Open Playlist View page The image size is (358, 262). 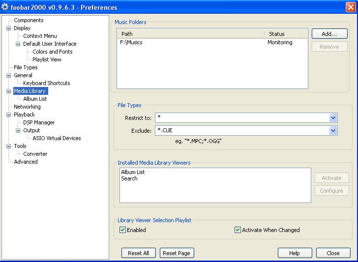tap(47, 59)
